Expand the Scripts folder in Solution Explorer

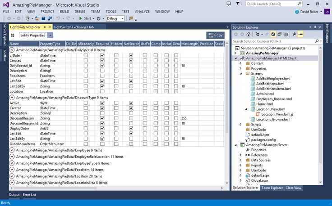[x=240, y=124]
